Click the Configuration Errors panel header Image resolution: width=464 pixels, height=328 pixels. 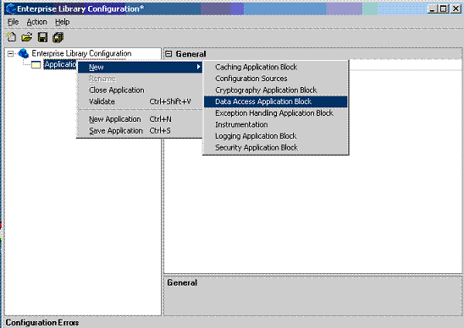click(42, 323)
